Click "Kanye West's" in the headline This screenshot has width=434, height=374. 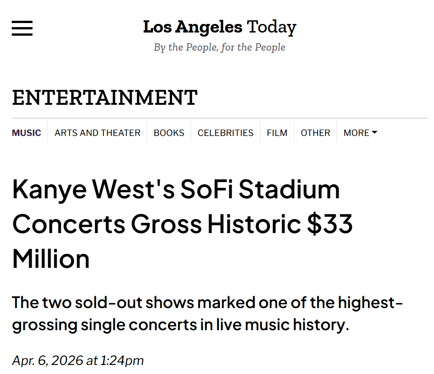point(93,189)
